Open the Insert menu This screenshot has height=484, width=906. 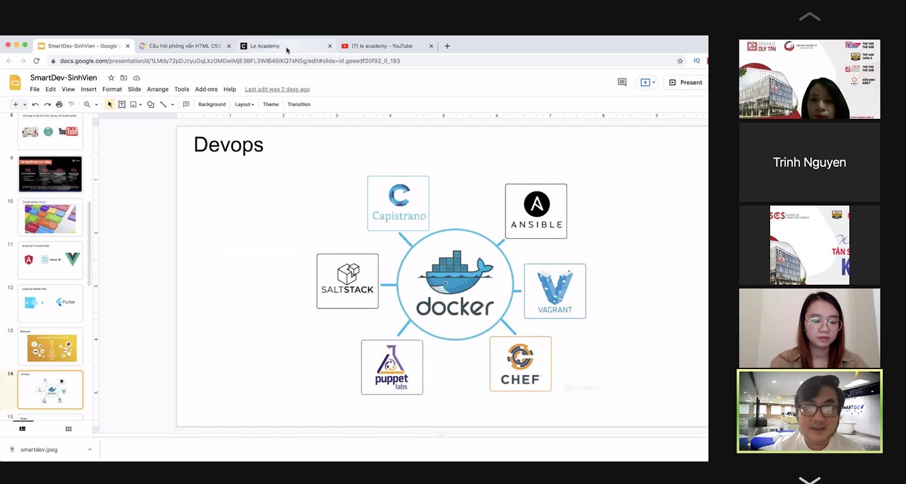click(88, 89)
